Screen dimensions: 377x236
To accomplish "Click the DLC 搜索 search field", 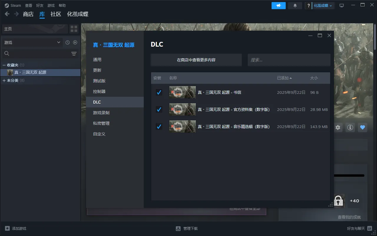I will [x=289, y=60].
